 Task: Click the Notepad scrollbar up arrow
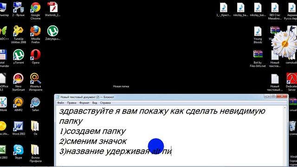click(x=284, y=108)
